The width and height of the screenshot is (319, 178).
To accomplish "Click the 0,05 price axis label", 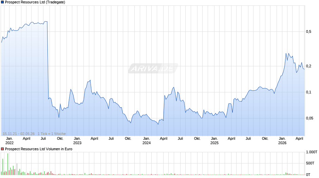I will point(309,118).
